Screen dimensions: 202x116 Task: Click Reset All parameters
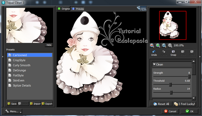pos(161,104)
